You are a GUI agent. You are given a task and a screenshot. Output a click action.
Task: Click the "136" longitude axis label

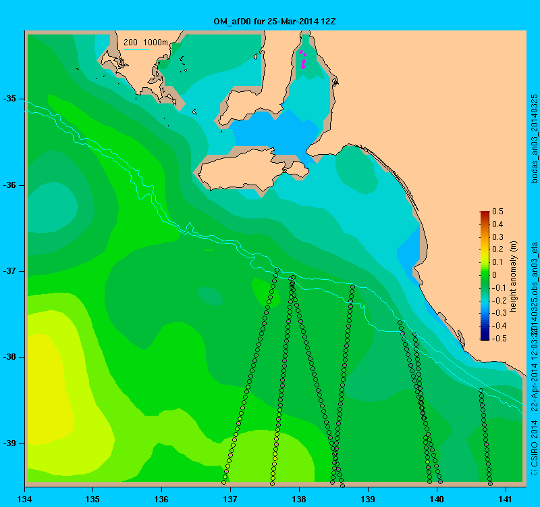point(161,499)
